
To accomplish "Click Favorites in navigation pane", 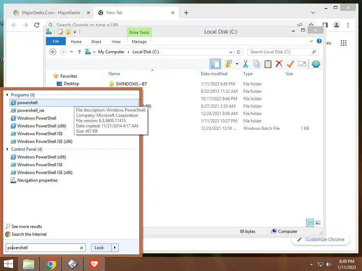I will pyautogui.click(x=69, y=76).
